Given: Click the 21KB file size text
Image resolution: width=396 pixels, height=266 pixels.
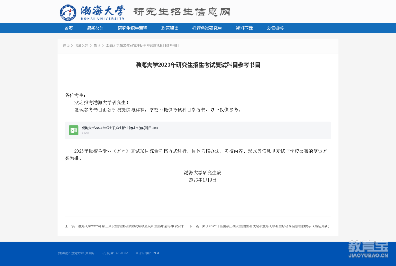Looking at the screenshot, I should coord(85,134).
